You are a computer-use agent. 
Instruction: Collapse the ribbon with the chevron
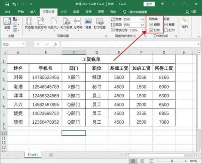(x=198, y=36)
